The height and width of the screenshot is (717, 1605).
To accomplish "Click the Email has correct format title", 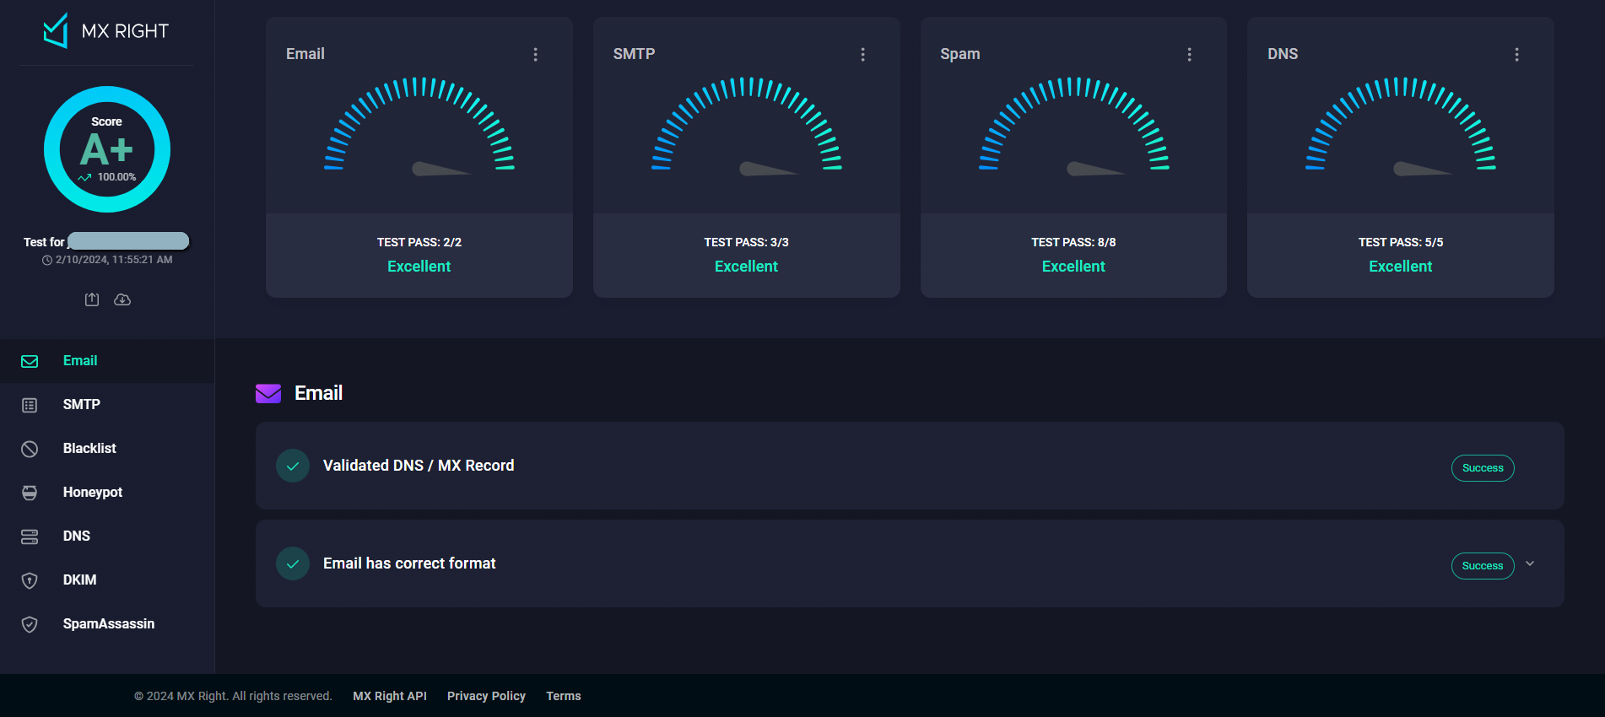I will coord(409,563).
